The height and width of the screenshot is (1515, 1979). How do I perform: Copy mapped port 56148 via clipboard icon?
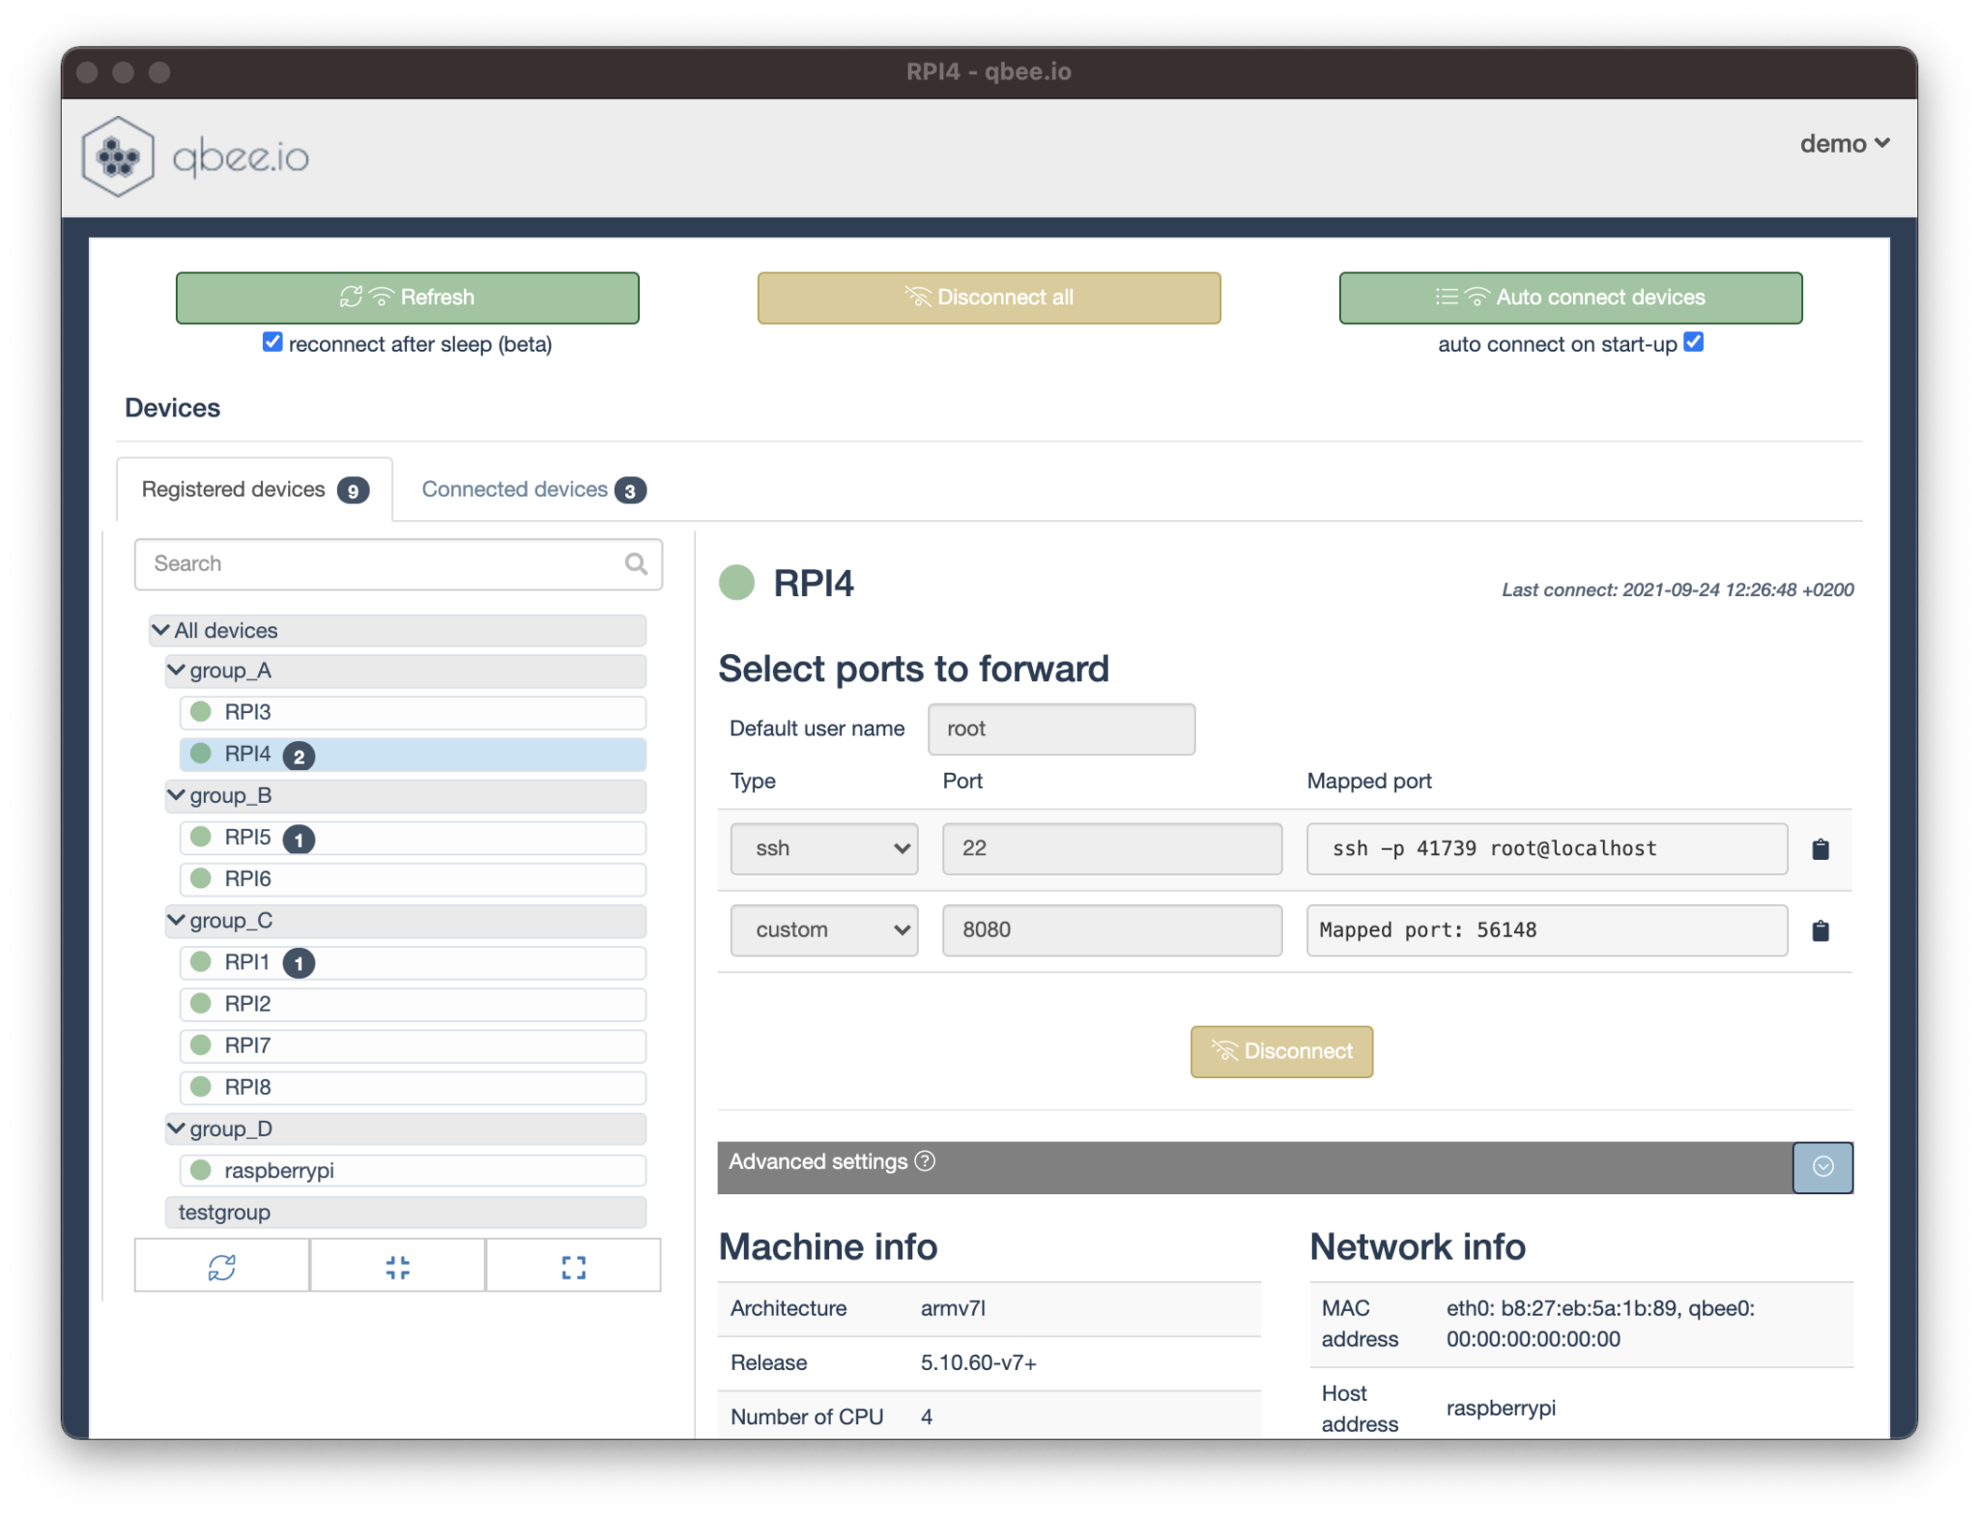[x=1820, y=929]
